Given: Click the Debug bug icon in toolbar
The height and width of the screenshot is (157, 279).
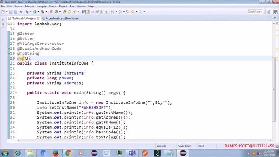Looking at the screenshot, I should point(27,12).
